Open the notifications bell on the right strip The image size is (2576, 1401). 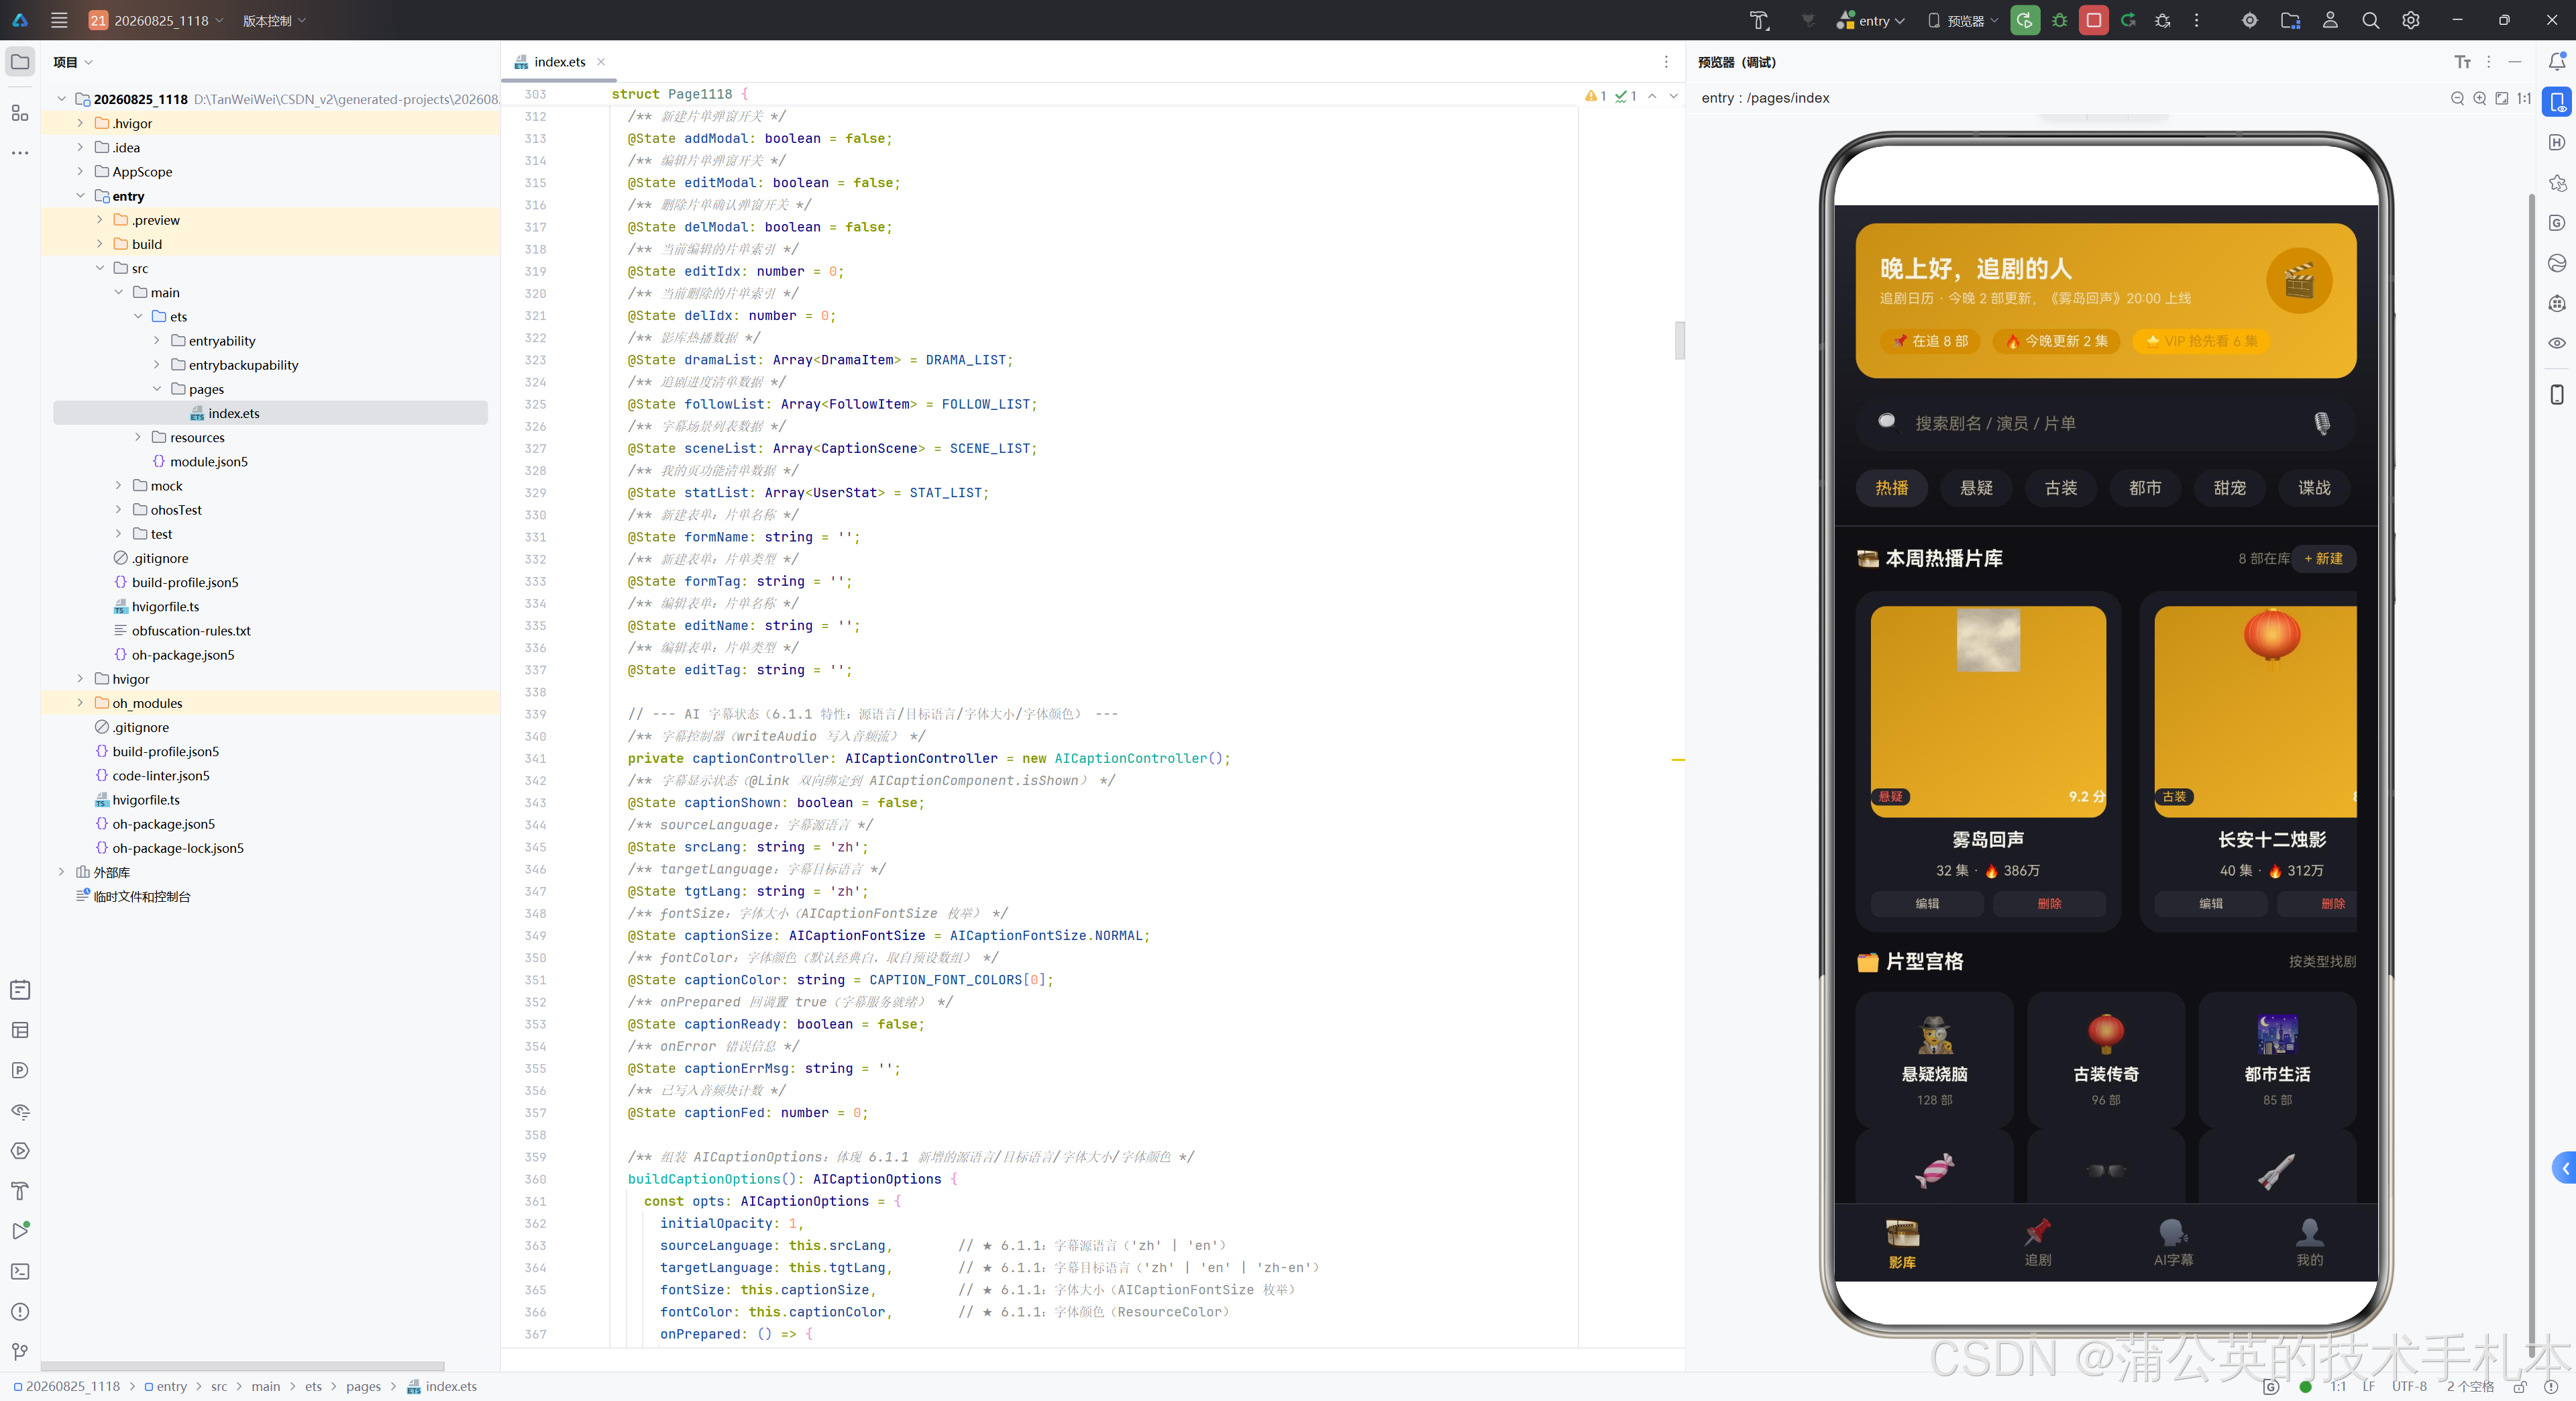(x=2557, y=62)
